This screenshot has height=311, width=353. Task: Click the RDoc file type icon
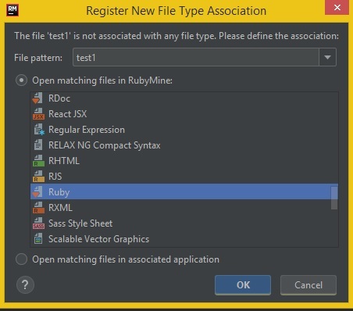[x=38, y=98]
